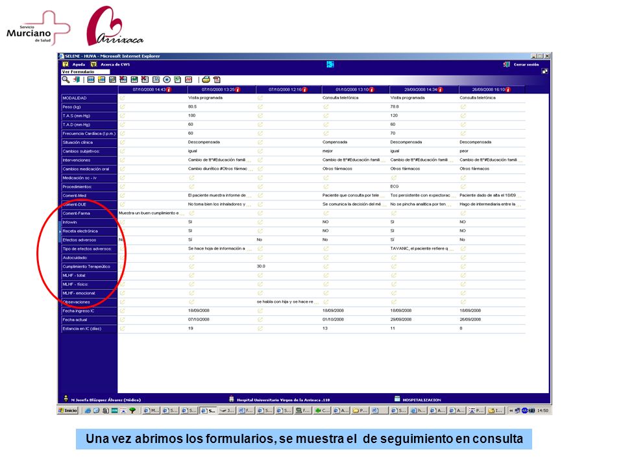Select the Situación clínica row label

[89, 143]
